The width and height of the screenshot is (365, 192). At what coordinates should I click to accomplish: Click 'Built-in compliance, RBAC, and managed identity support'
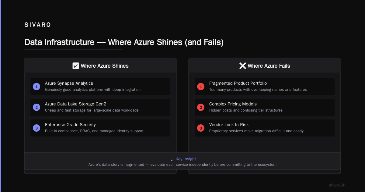94,131
